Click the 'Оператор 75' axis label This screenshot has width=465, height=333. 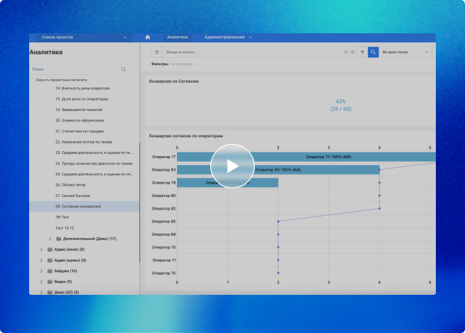[164, 273]
